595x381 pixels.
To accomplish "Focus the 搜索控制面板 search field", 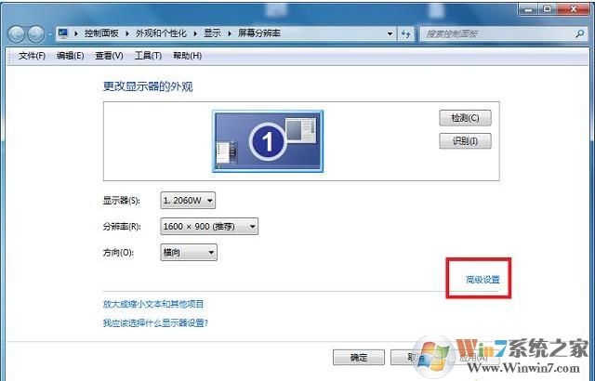I will pos(502,34).
